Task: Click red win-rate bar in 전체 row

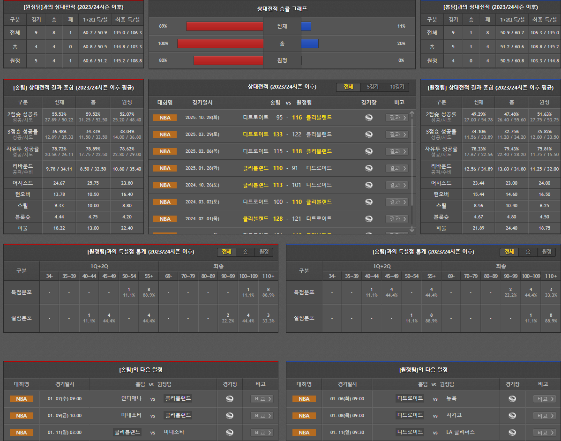Action: (x=224, y=26)
